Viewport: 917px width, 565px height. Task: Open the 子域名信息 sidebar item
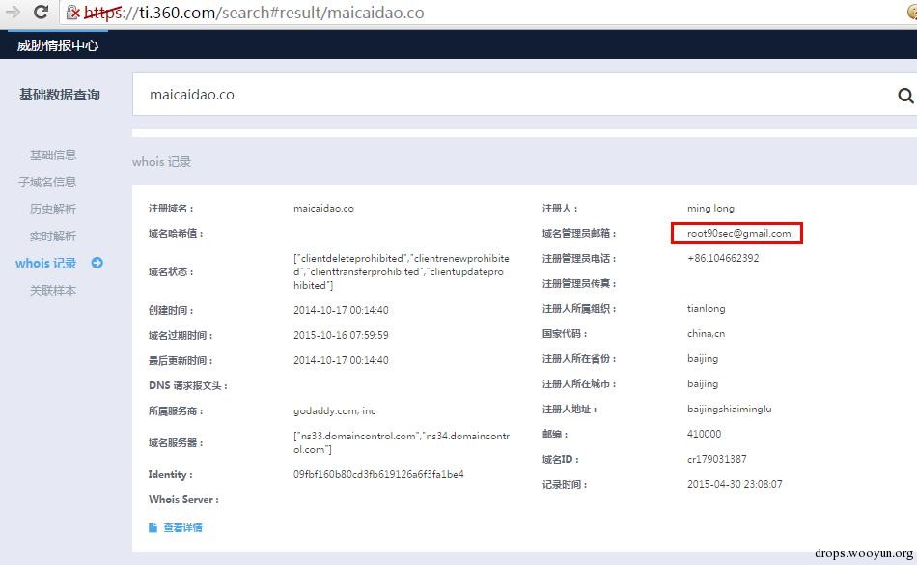click(46, 182)
